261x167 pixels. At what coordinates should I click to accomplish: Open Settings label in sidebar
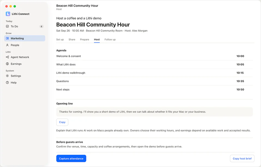[16, 76]
